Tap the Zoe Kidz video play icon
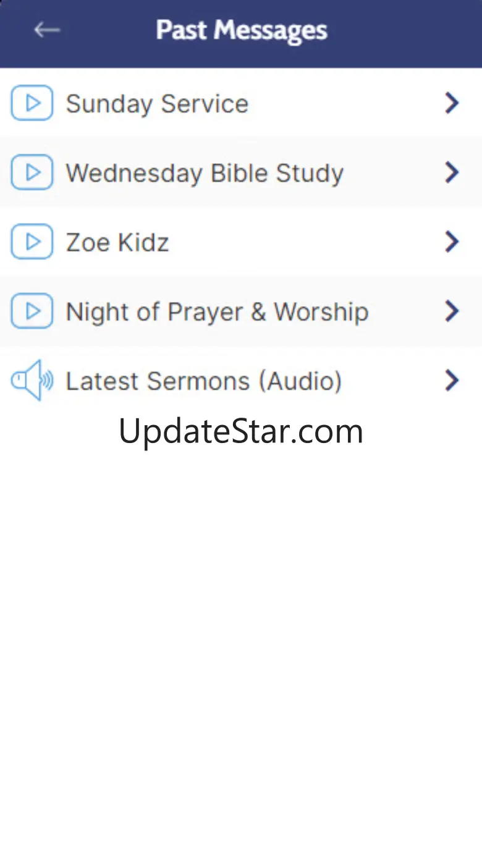 32,242
